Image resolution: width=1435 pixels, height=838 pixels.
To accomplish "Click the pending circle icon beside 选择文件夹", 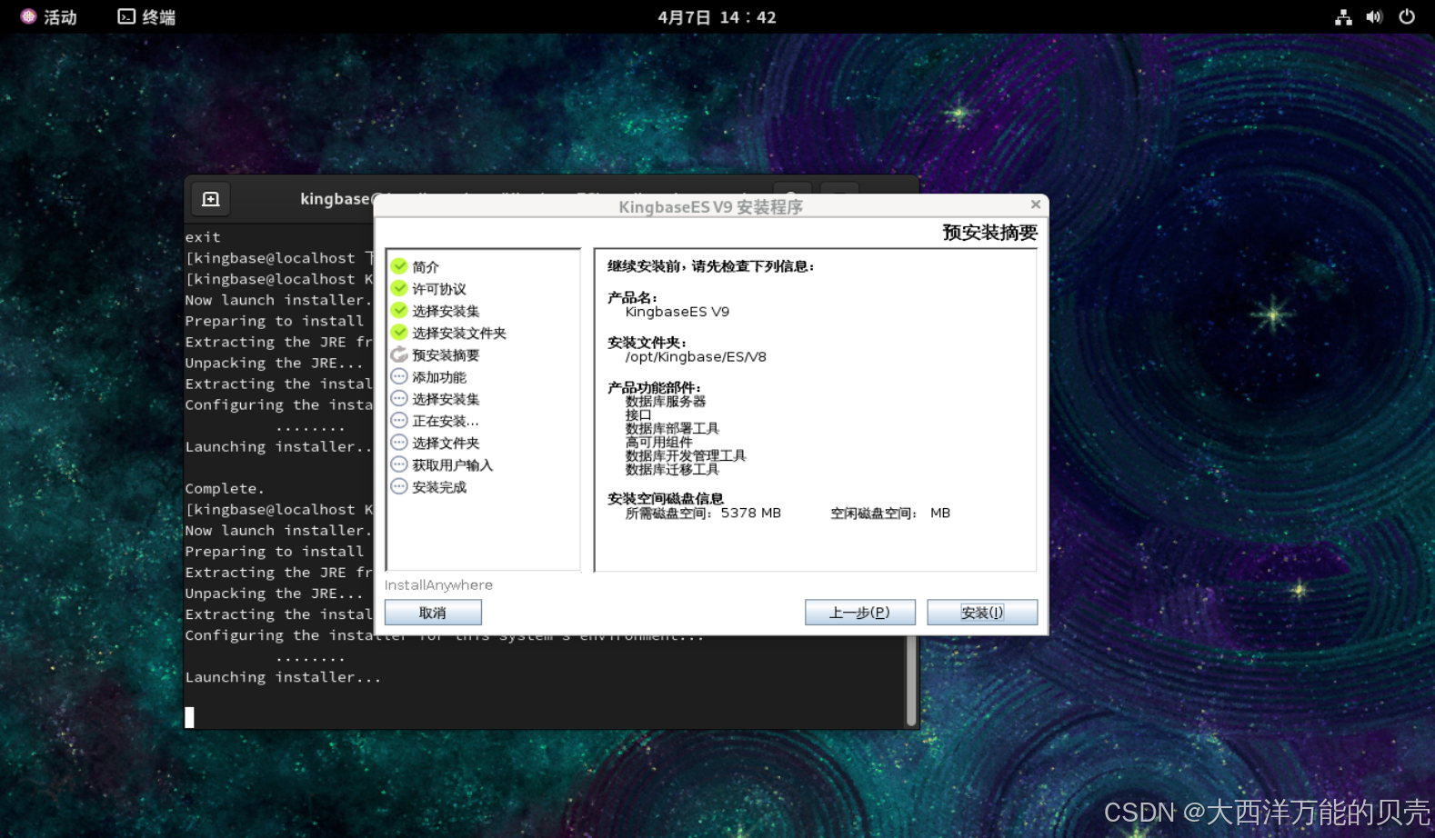I will tap(399, 443).
